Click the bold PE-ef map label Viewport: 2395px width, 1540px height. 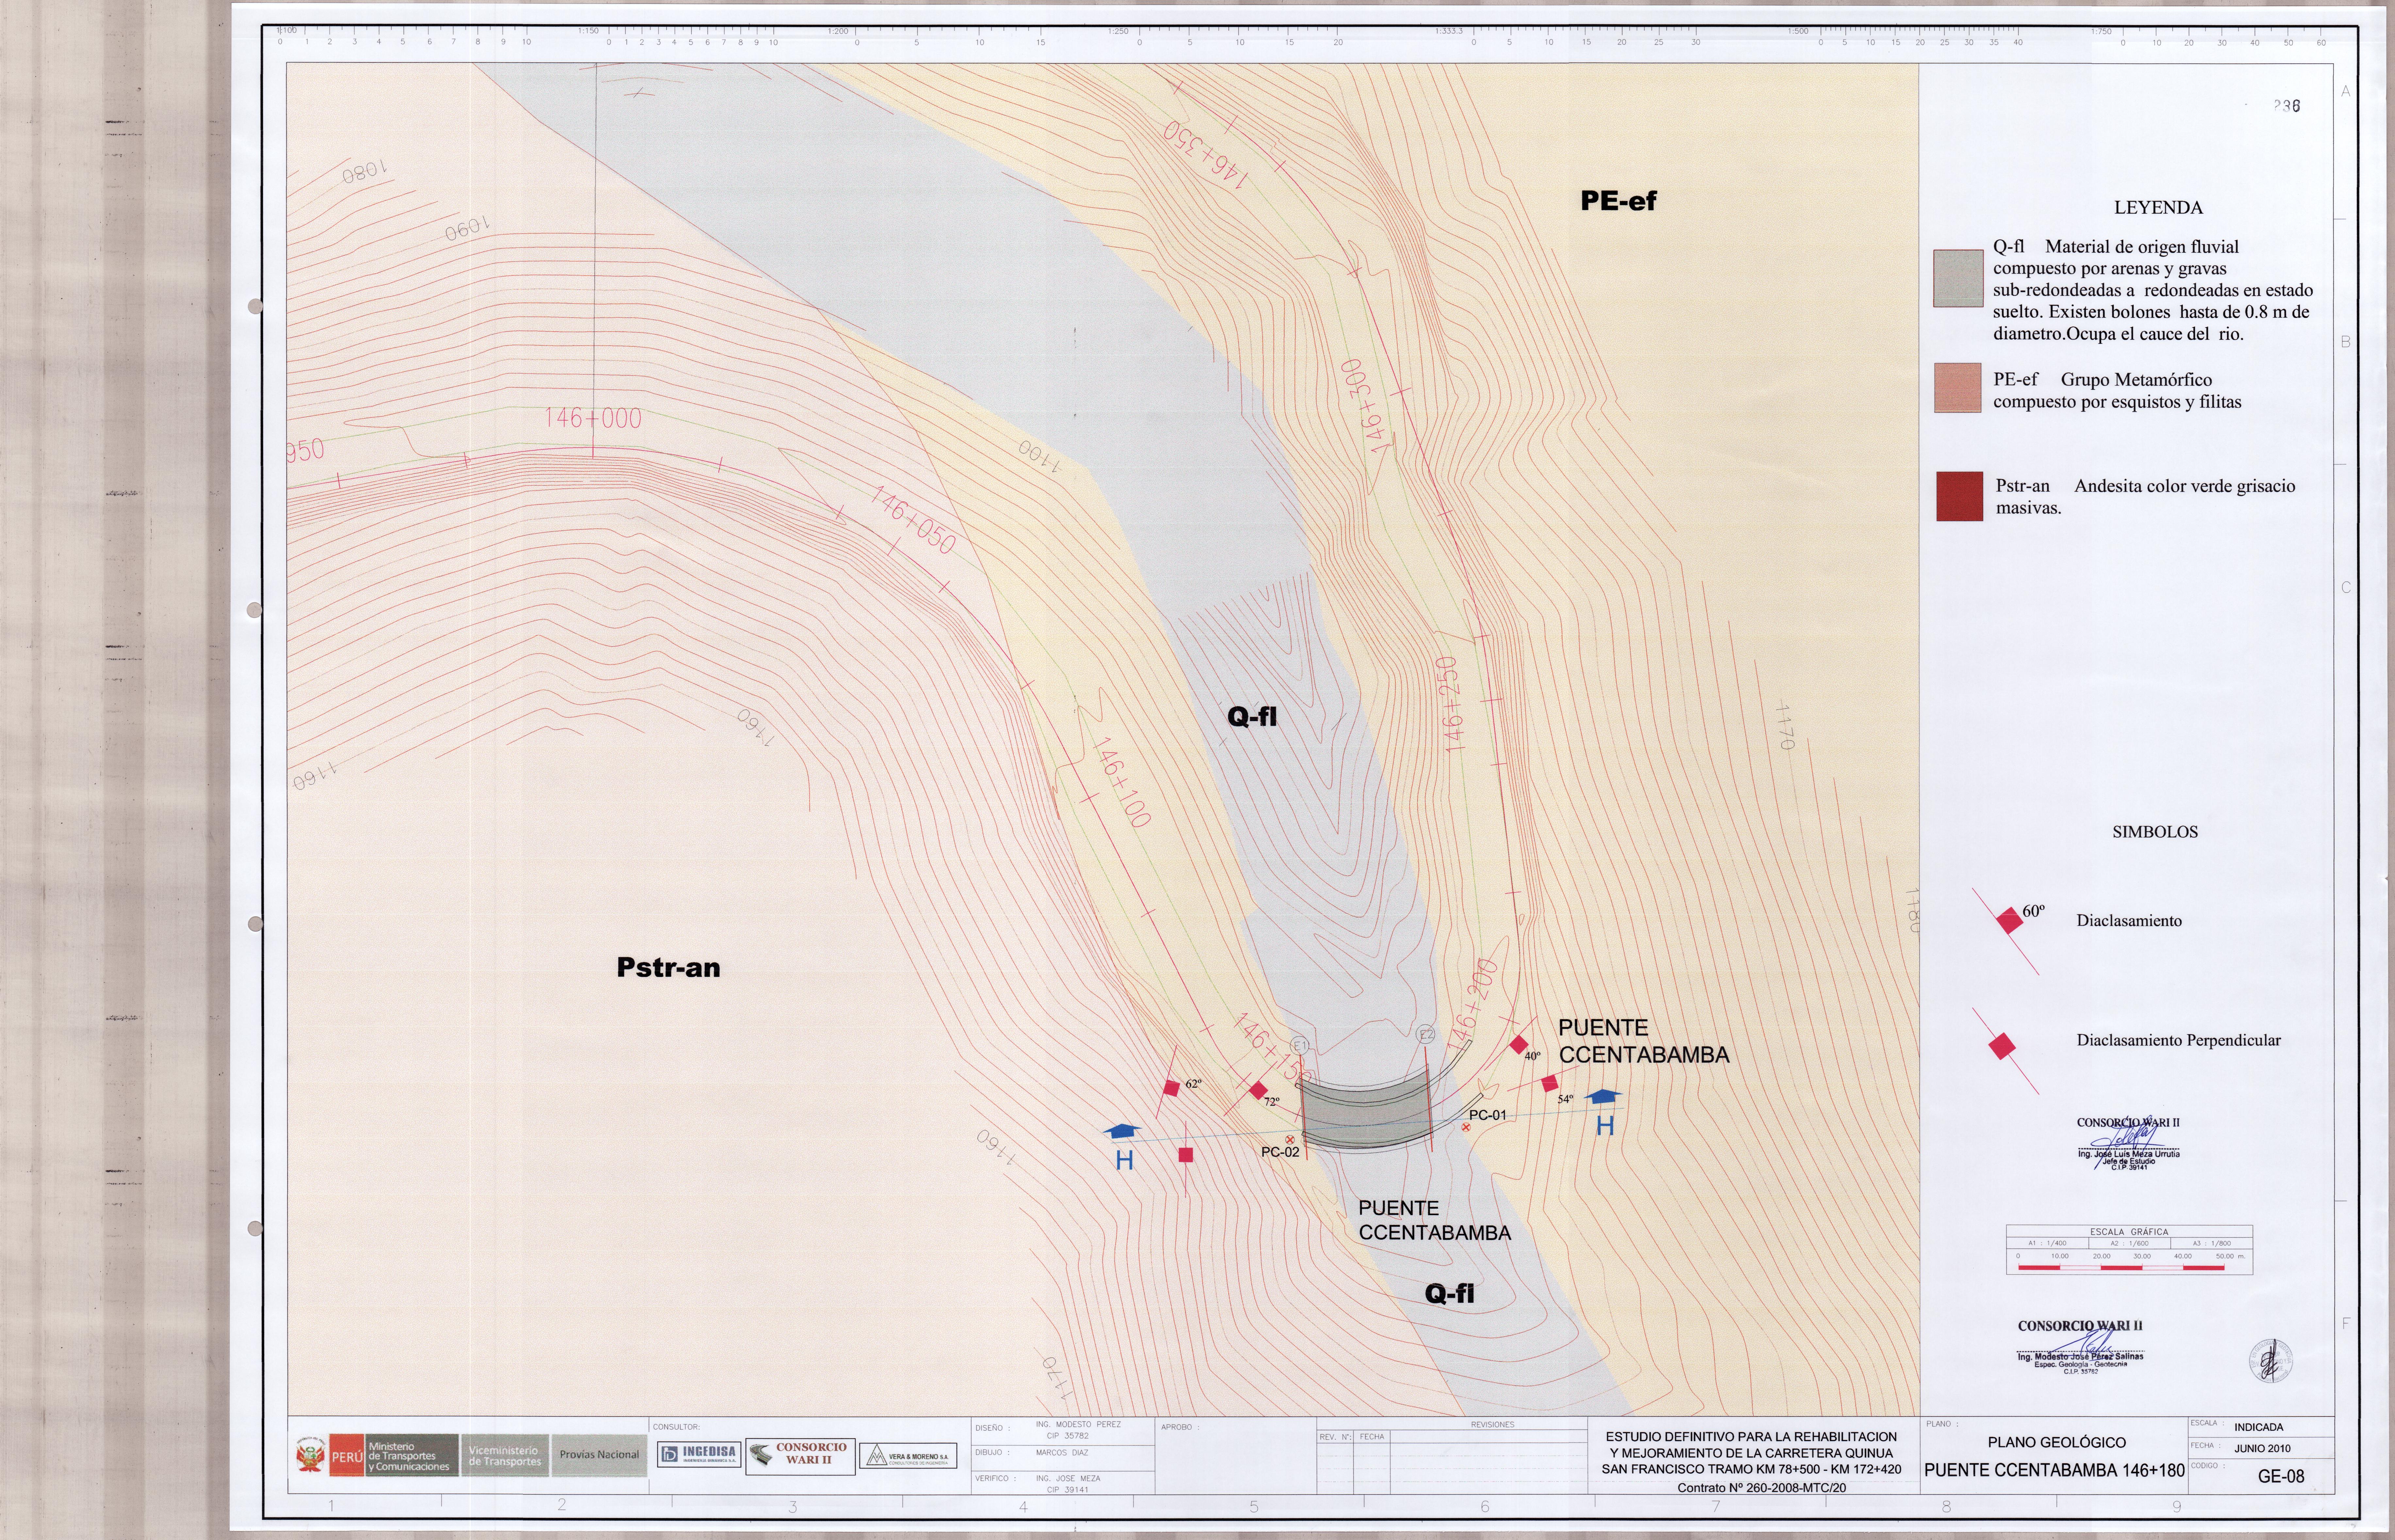[x=1618, y=201]
